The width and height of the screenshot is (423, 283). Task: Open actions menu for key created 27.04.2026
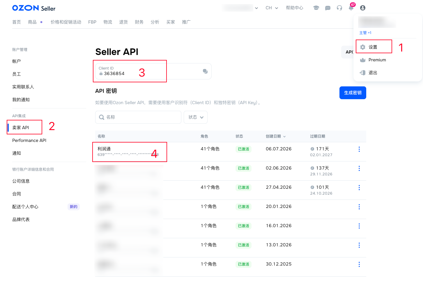coord(359,188)
